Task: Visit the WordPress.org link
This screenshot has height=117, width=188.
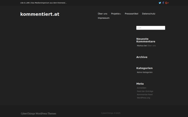Action: pos(144,98)
